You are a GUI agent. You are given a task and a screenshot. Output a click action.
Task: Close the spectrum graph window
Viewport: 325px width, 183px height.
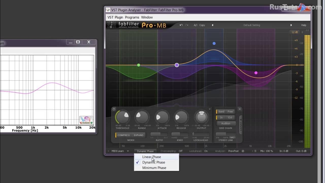click(89, 42)
